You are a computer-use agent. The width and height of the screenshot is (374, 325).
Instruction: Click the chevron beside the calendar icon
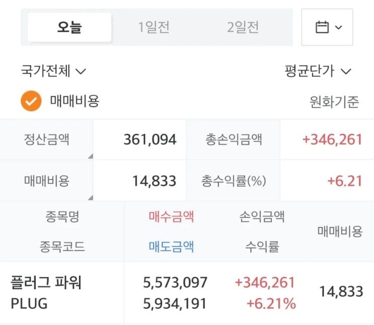tap(338, 27)
